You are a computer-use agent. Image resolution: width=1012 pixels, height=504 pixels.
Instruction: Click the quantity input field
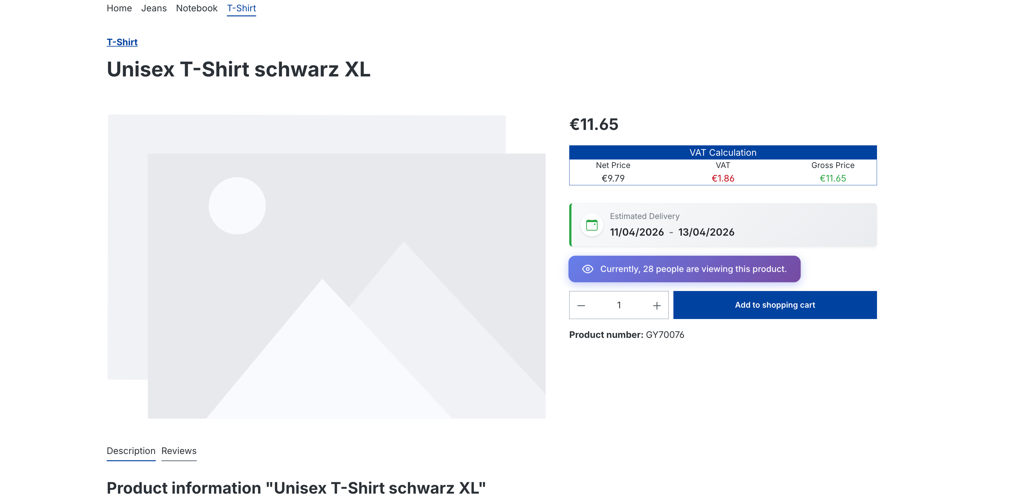pyautogui.click(x=619, y=305)
